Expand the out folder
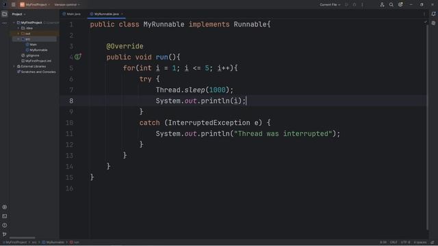Screen dimensions: 438x246 click(x=18, y=33)
